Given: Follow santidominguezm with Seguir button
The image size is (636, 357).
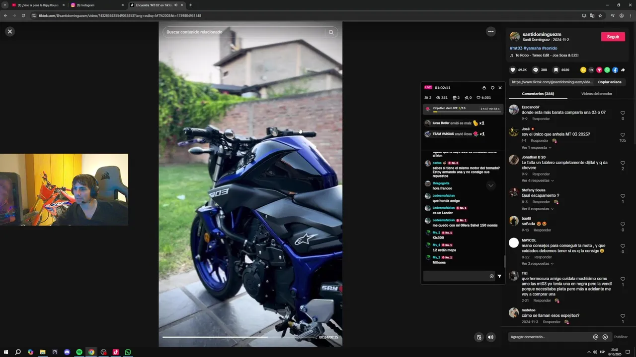Looking at the screenshot, I should pos(613,37).
